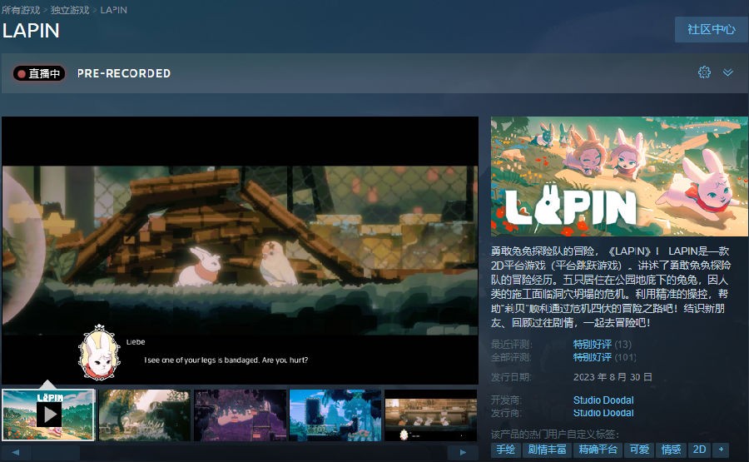Viewport: 749px width, 462px height.
Task: Click the release date 2023 年 8 月 30 日
Action: pyautogui.click(x=613, y=377)
